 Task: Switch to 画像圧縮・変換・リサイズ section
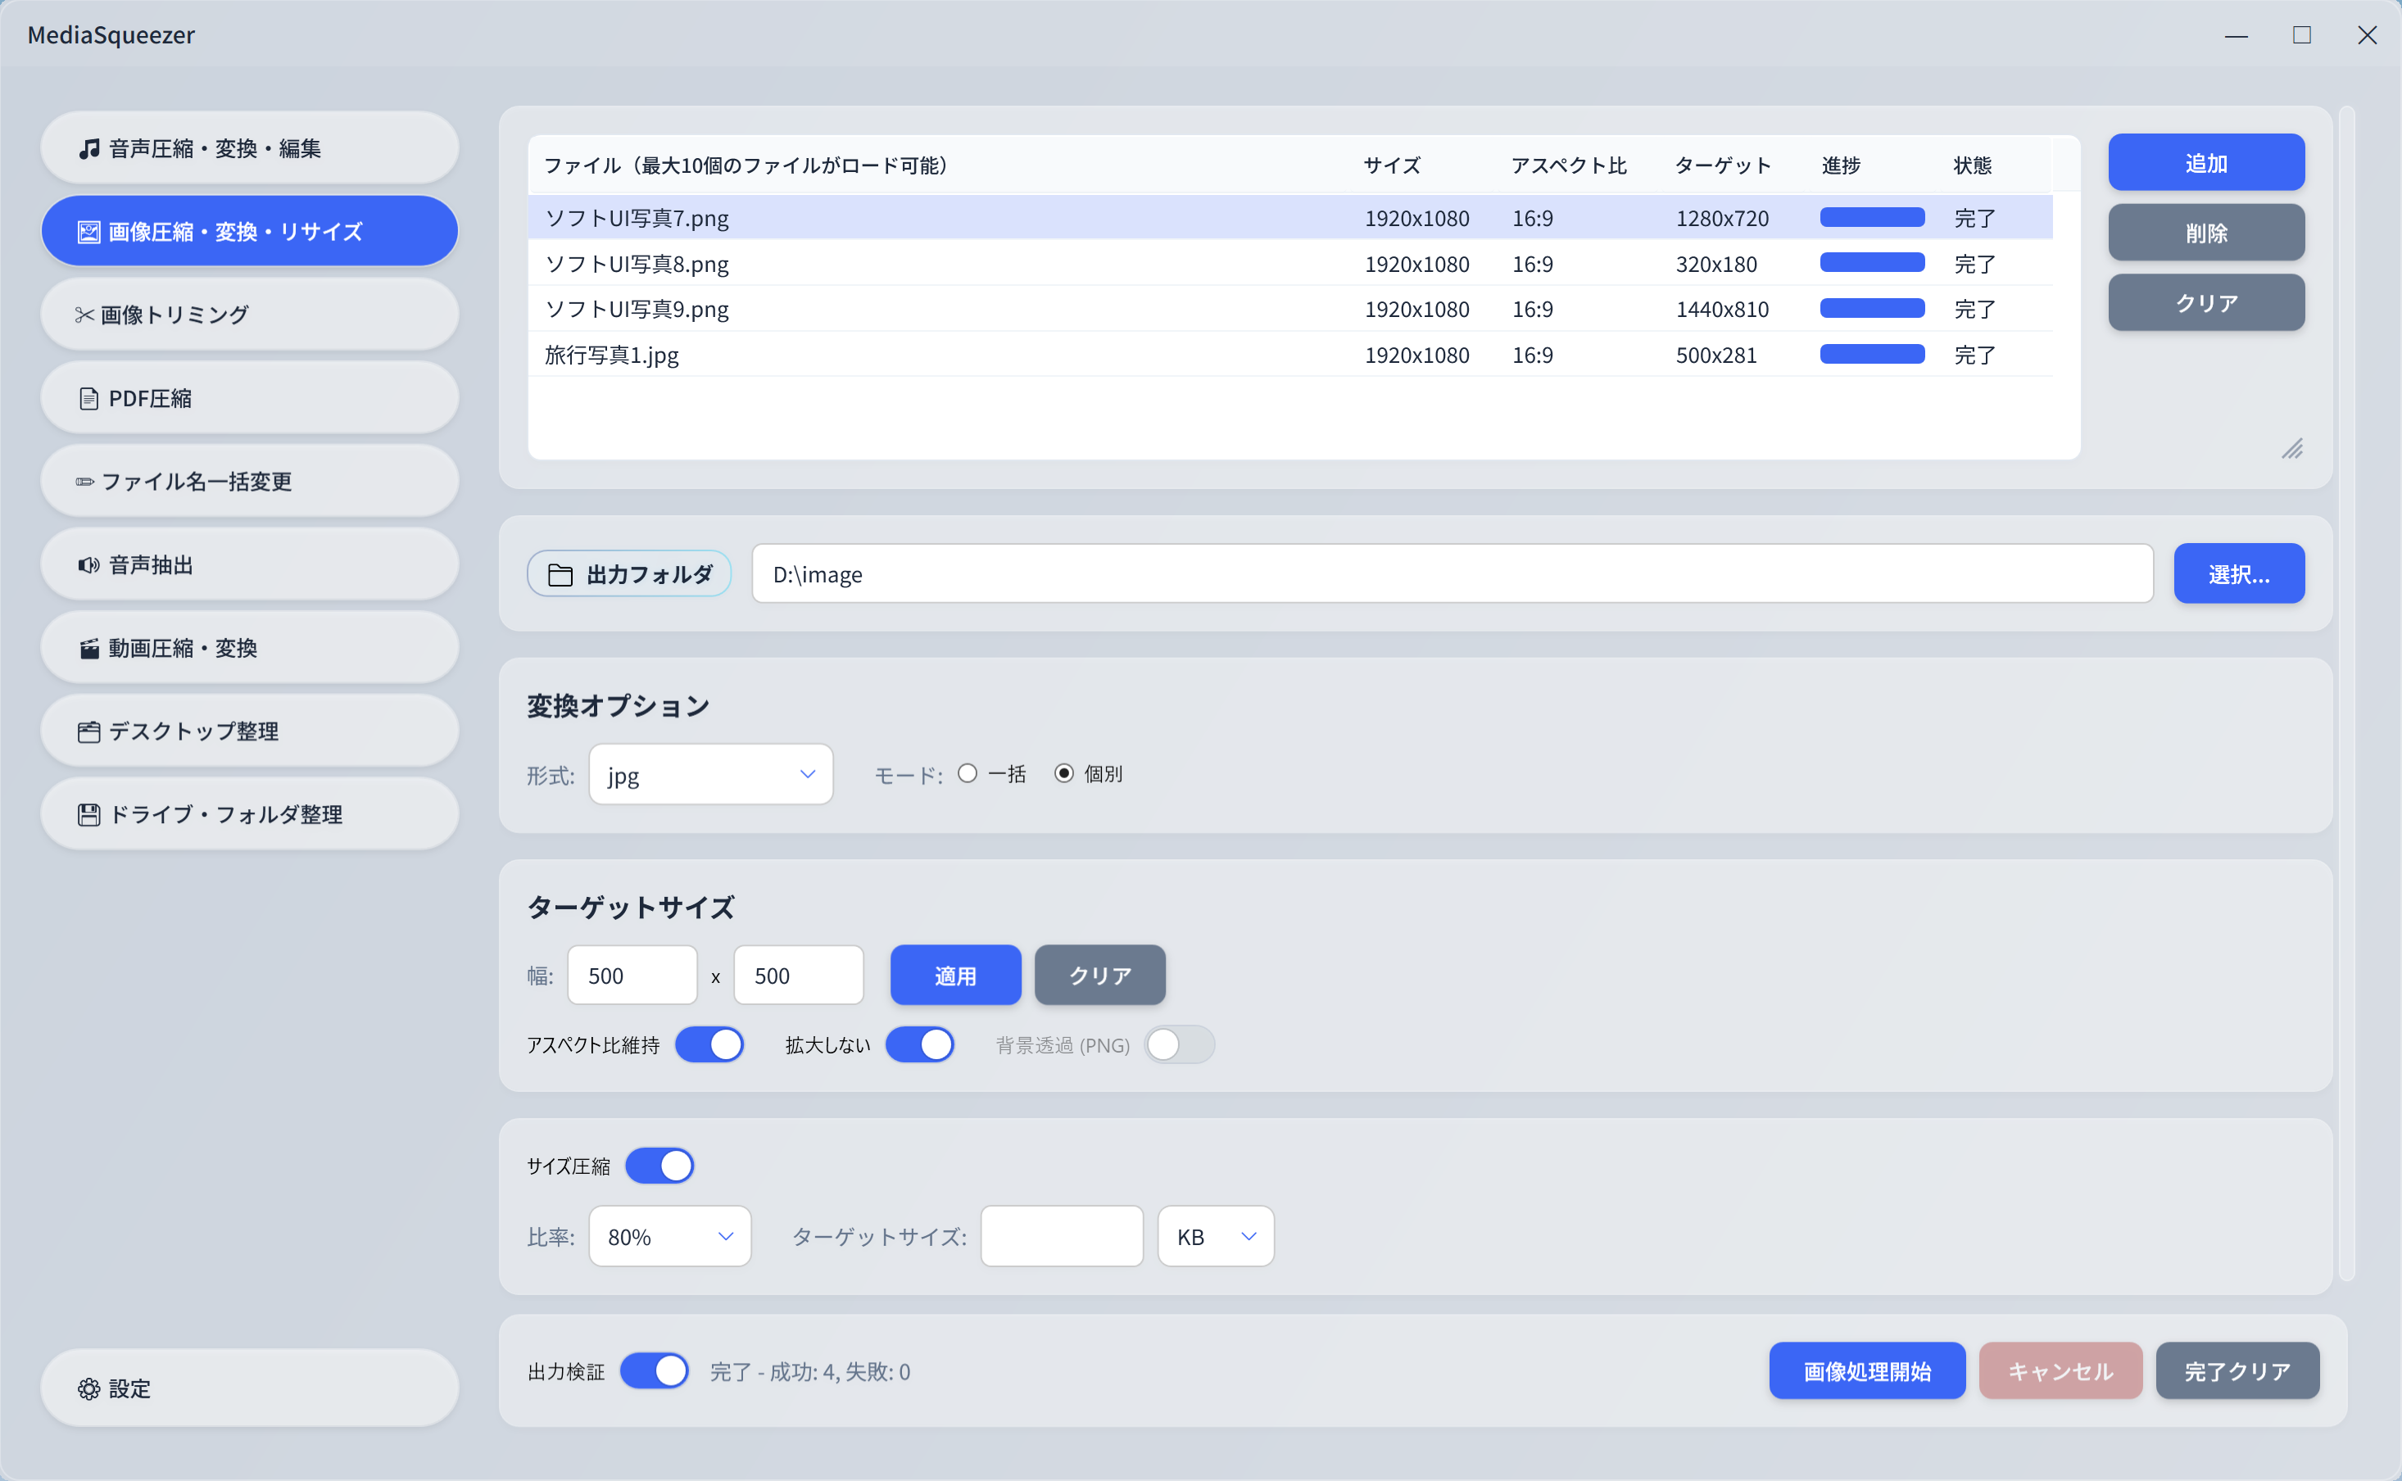[x=249, y=231]
